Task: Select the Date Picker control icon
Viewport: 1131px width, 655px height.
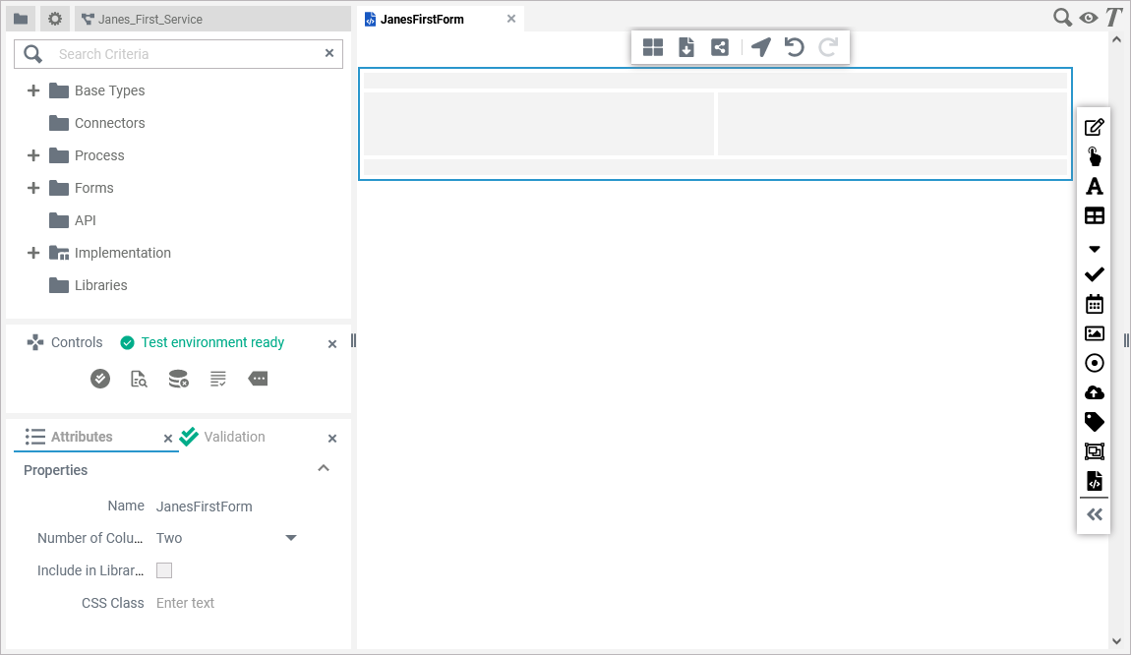Action: [x=1094, y=304]
